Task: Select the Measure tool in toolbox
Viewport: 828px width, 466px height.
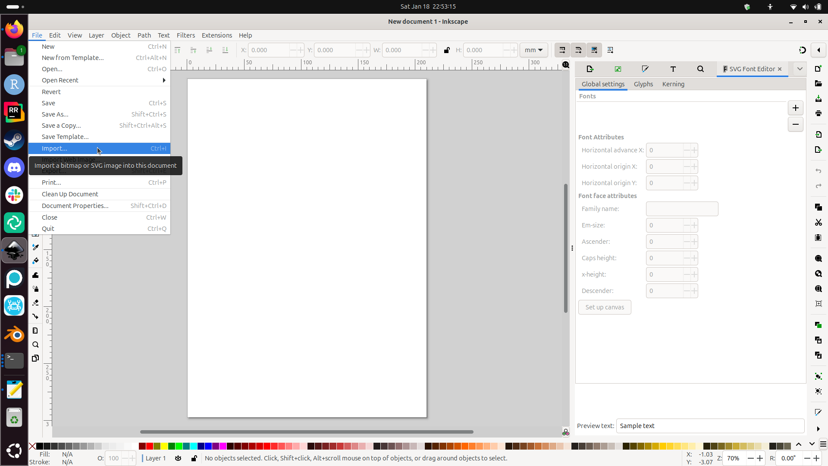Action: (35, 331)
